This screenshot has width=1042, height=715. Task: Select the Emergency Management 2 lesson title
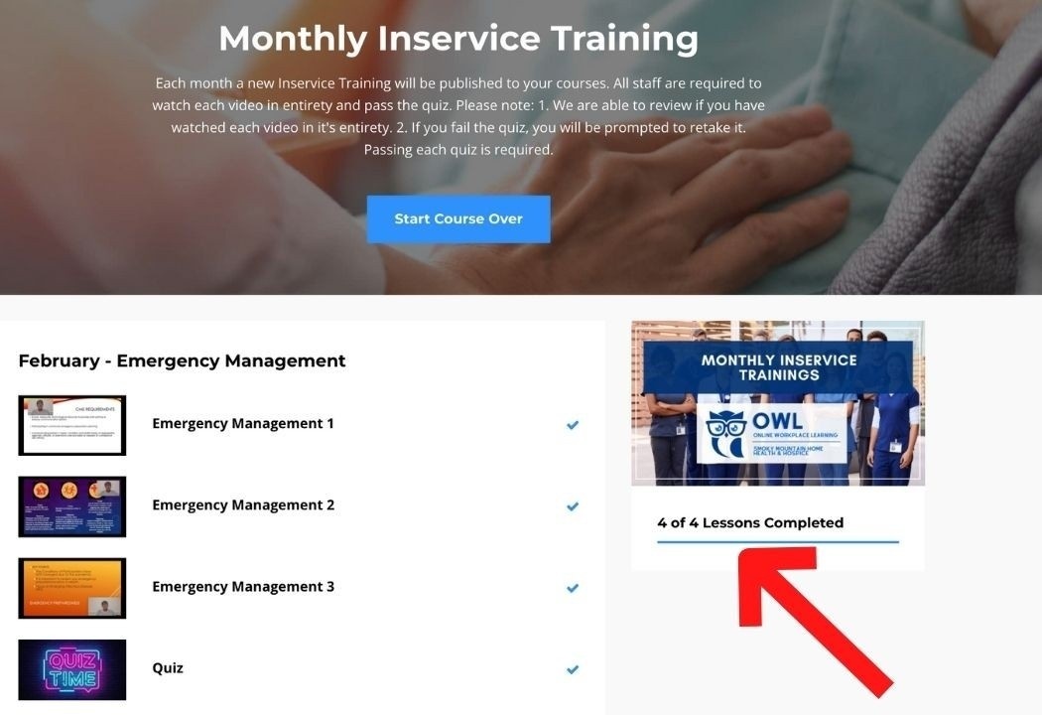(243, 505)
